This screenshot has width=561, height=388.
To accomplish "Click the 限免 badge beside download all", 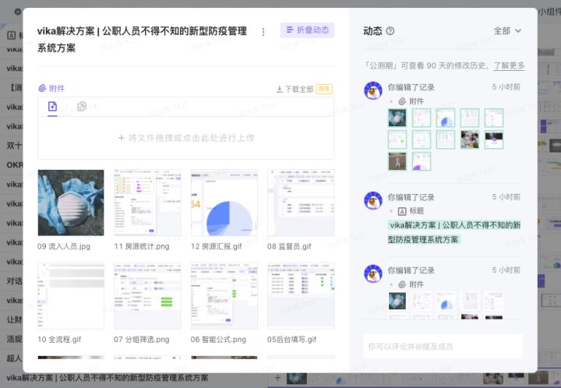I will click(x=324, y=89).
